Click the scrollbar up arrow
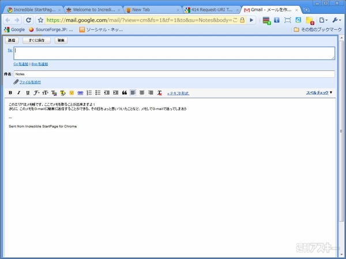 pos(341,38)
